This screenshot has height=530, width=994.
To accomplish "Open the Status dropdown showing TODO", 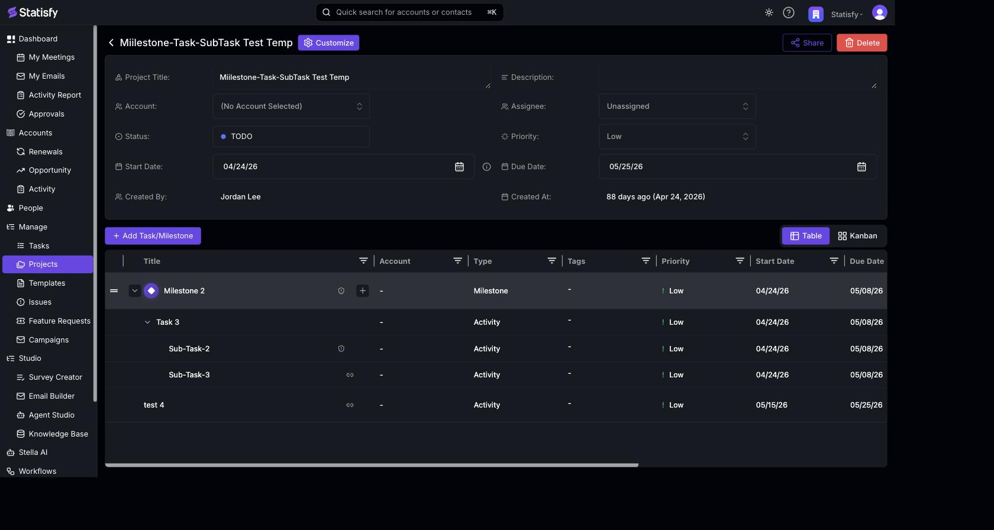I will coord(291,137).
